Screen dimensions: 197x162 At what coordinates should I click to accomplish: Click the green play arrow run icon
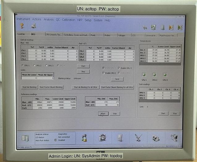(x=153, y=27)
